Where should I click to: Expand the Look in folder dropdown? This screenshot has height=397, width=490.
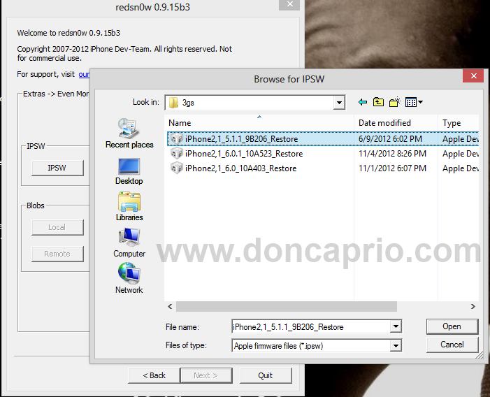(x=339, y=103)
